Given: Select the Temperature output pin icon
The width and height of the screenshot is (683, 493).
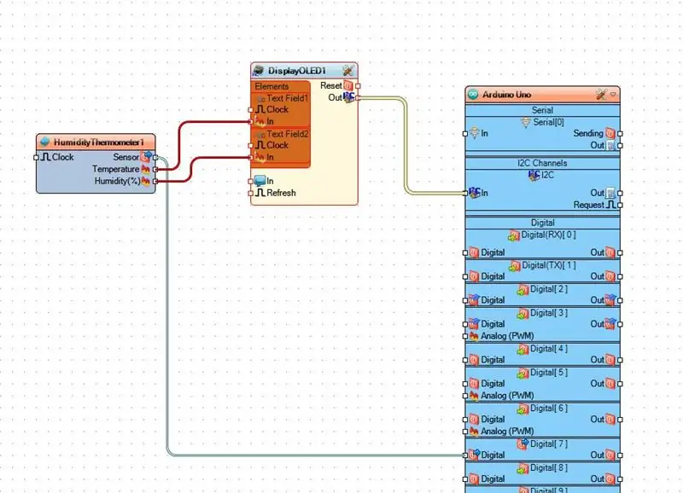Looking at the screenshot, I should (x=145, y=169).
